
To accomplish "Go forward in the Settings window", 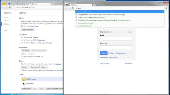I will tap(6, 7).
